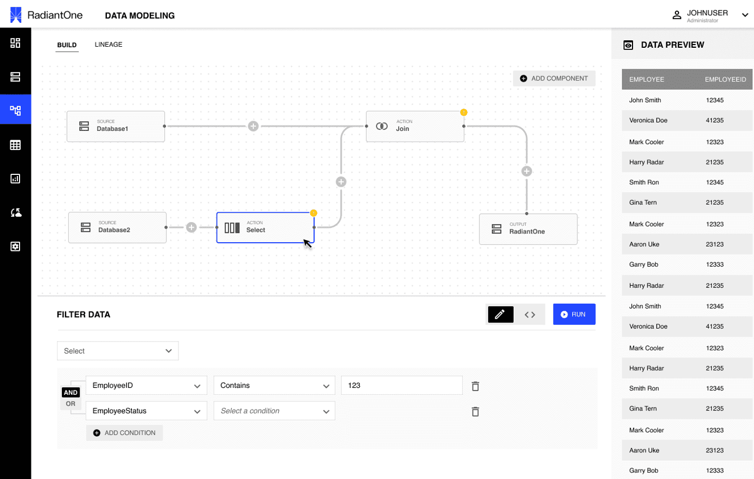
Task: Switch to code view mode
Action: click(x=529, y=314)
